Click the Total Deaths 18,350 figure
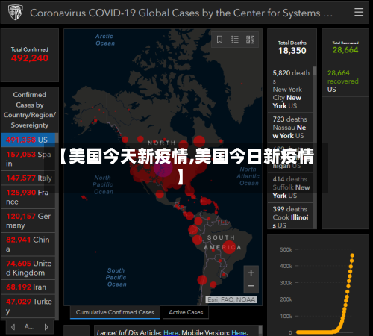Image resolution: width=373 pixels, height=336 pixels. point(292,51)
